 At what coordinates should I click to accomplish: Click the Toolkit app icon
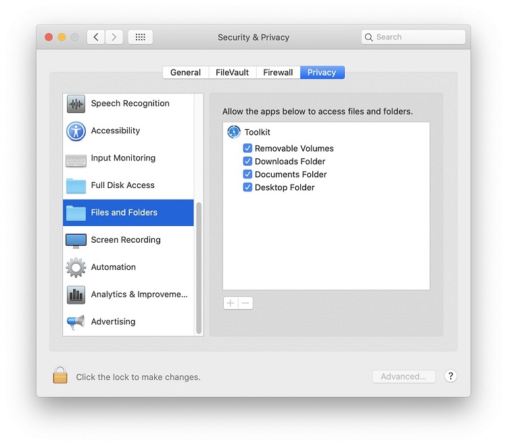234,132
